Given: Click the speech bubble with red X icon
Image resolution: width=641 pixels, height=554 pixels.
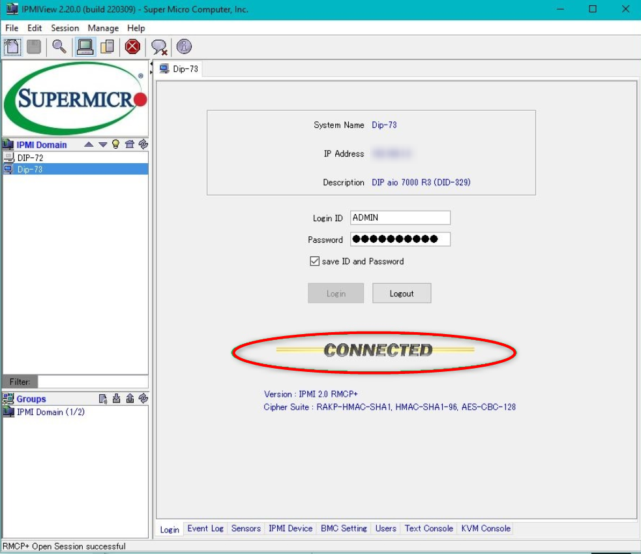Looking at the screenshot, I should pos(159,47).
